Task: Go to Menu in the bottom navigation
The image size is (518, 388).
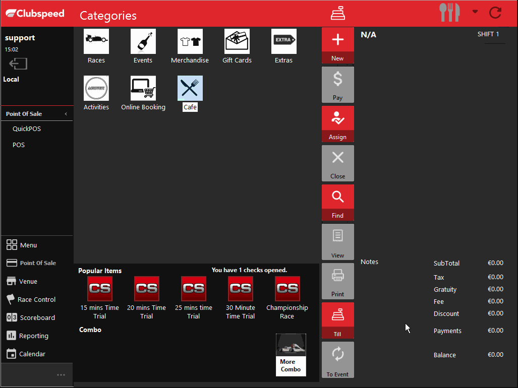Action: pyautogui.click(x=22, y=245)
